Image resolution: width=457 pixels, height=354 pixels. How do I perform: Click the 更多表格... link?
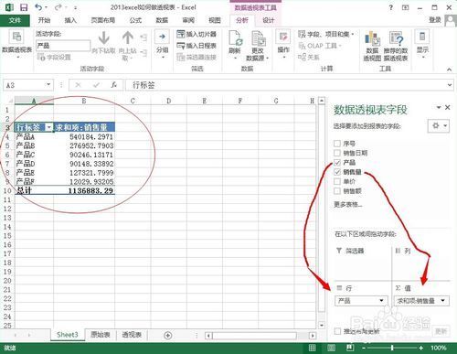pyautogui.click(x=348, y=204)
